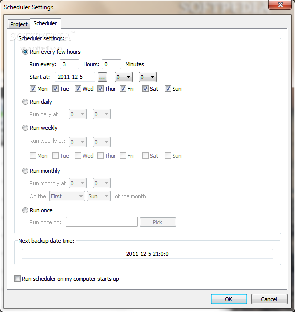This screenshot has width=295, height=312.
Task: Open the Run daily at minute dropdown
Action: [102, 114]
